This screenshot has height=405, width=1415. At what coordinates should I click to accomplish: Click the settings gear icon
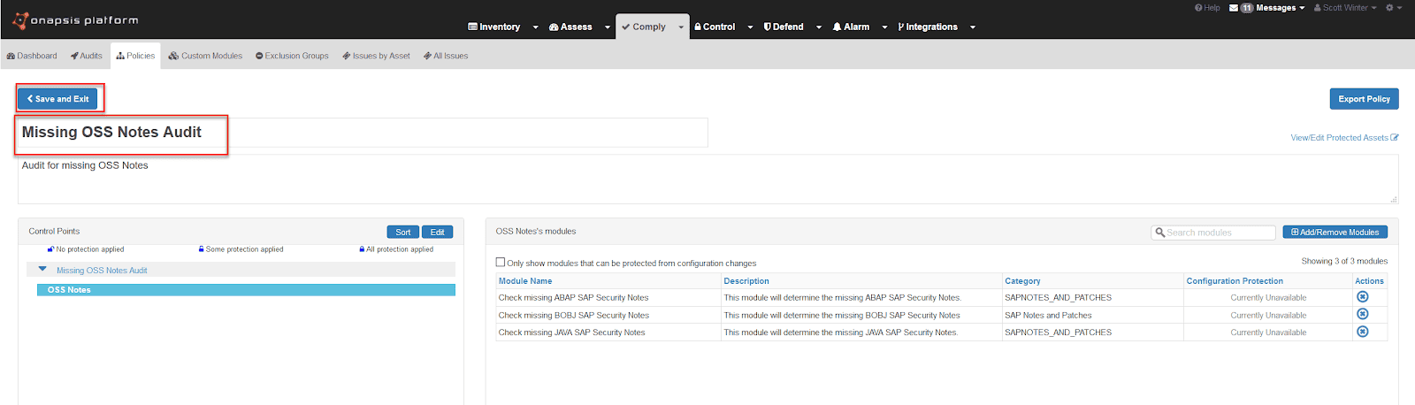point(1389,8)
